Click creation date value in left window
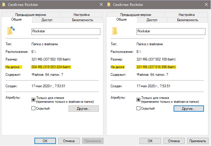The height and width of the screenshot is (146, 211). [x=48, y=86]
